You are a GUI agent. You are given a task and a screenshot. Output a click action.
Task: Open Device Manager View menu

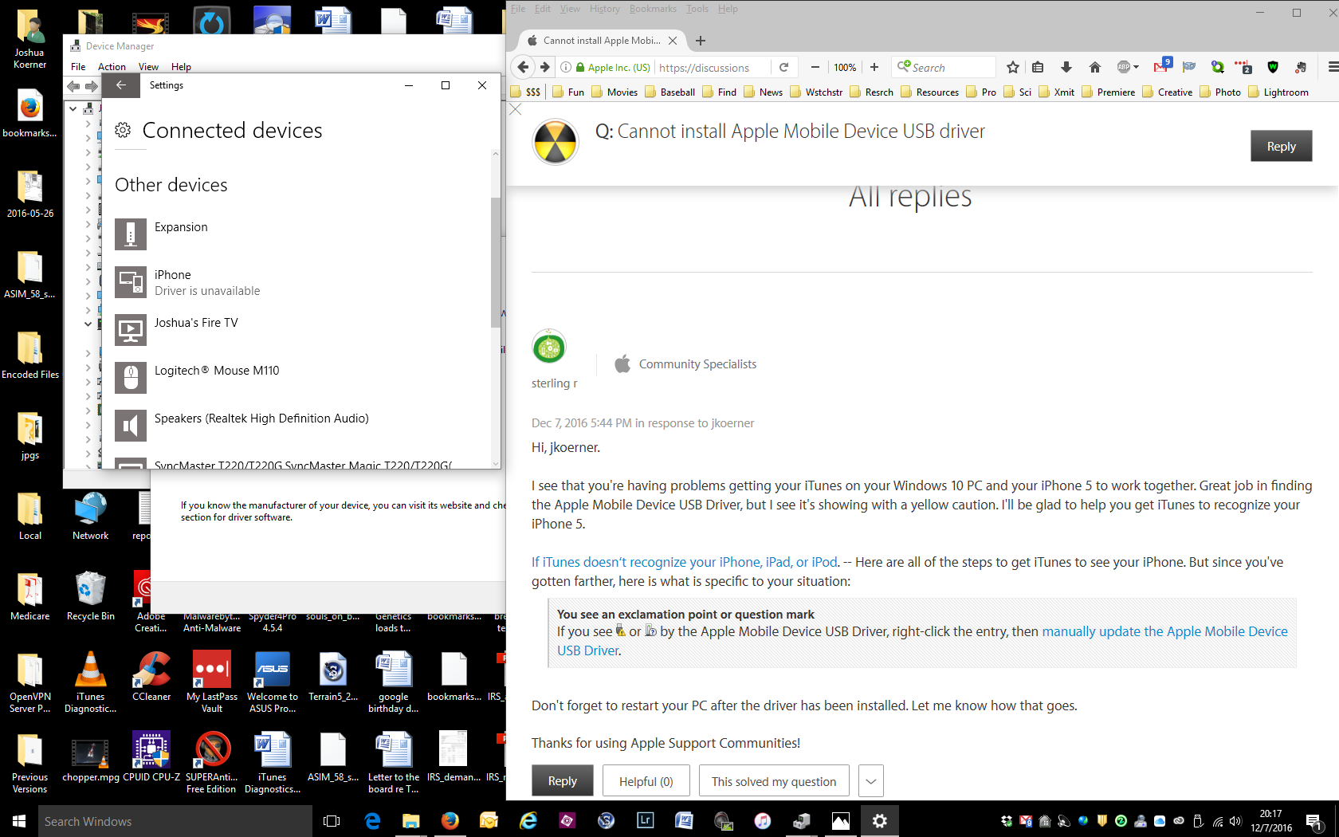click(x=148, y=67)
